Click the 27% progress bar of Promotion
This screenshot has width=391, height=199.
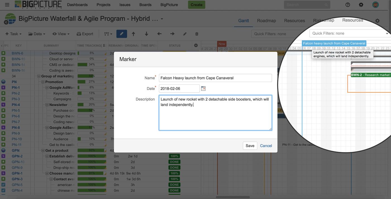[x=92, y=82]
